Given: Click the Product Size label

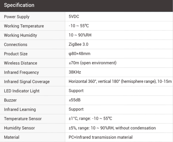Looking at the screenshot, I should [16, 54].
